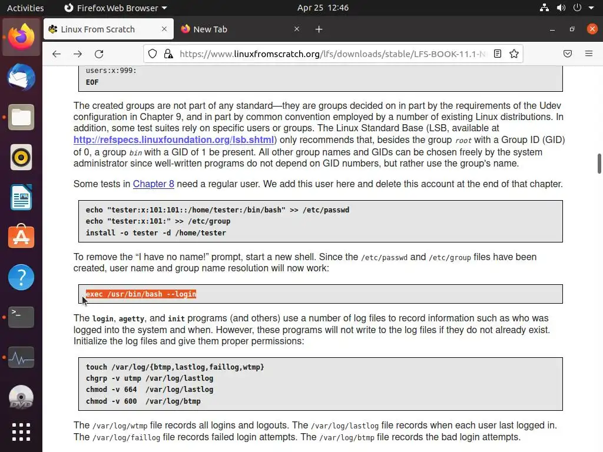This screenshot has height=452, width=603.
Task: Open power icon in system menu
Action: point(577,8)
